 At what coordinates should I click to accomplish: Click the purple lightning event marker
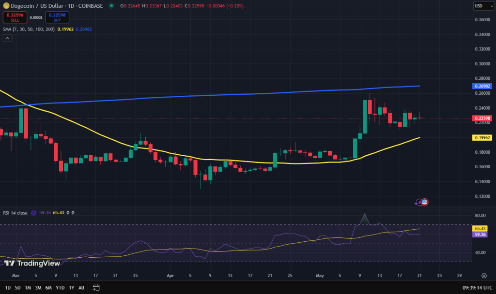(x=418, y=203)
